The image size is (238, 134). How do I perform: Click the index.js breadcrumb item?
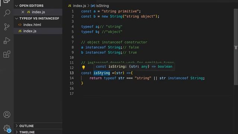pyautogui.click(x=79, y=6)
